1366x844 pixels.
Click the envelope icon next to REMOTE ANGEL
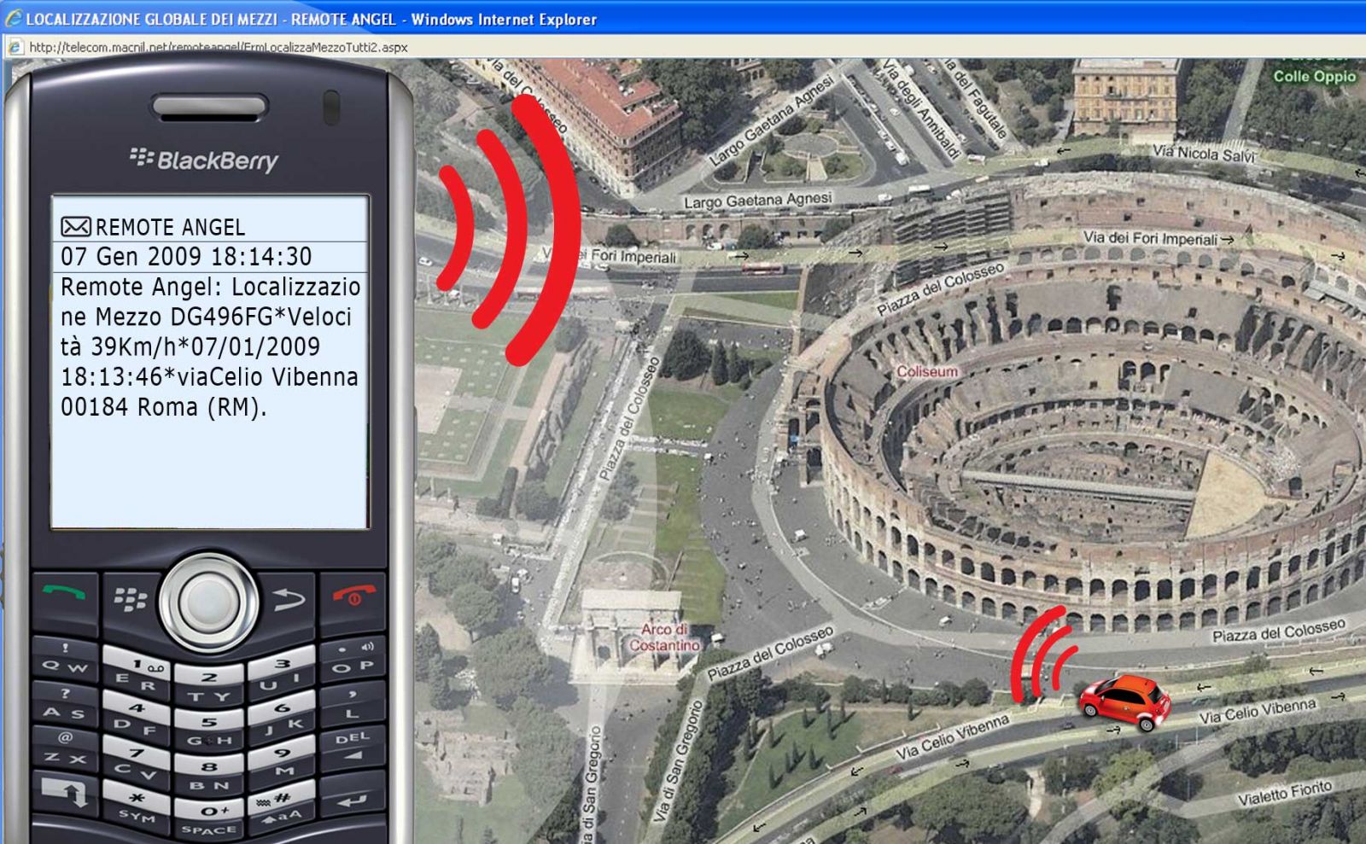click(75, 227)
